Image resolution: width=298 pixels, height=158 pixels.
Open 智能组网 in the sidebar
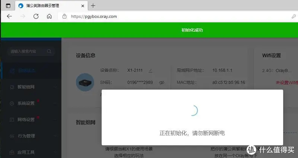[x=31, y=87]
